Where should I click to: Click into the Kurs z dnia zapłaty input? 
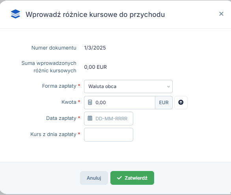(x=108, y=134)
